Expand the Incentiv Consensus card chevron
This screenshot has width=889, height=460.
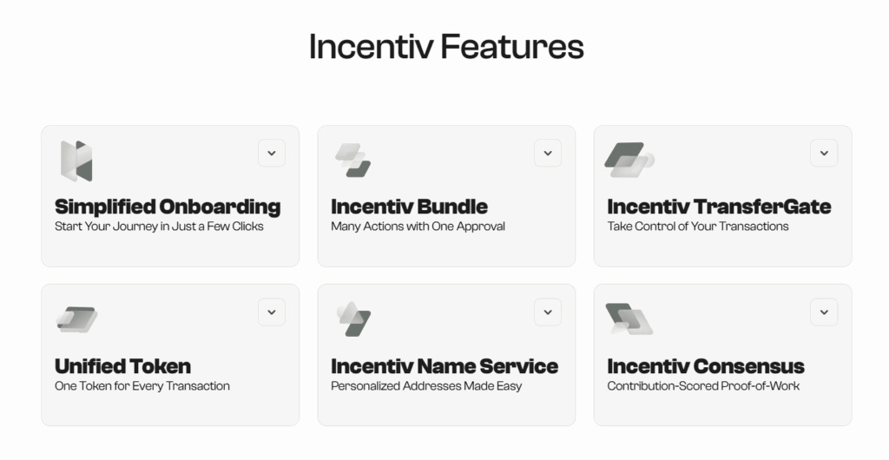point(824,312)
